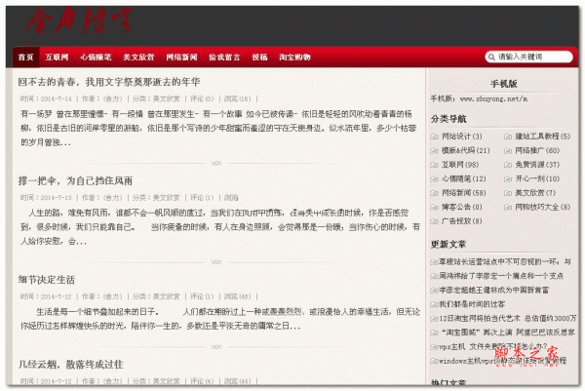The height and width of the screenshot is (391, 585).
Task: Open the 博客公告 (0) category
Action: tap(462, 208)
